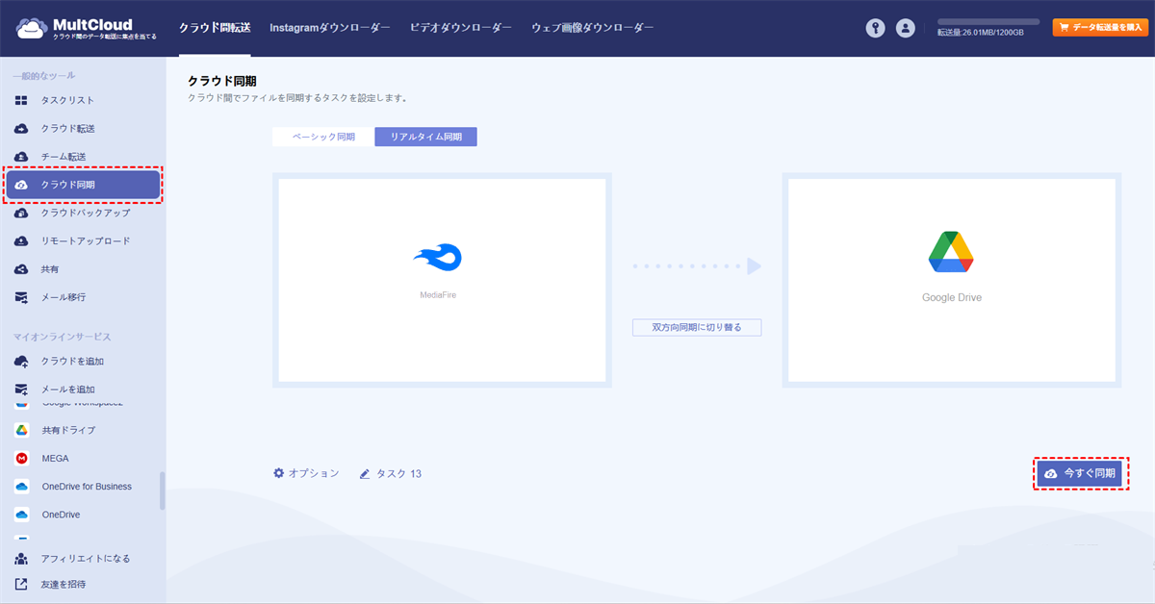The height and width of the screenshot is (604, 1155).
Task: Click the クラウドバックアップ icon
Action: pyautogui.click(x=21, y=213)
